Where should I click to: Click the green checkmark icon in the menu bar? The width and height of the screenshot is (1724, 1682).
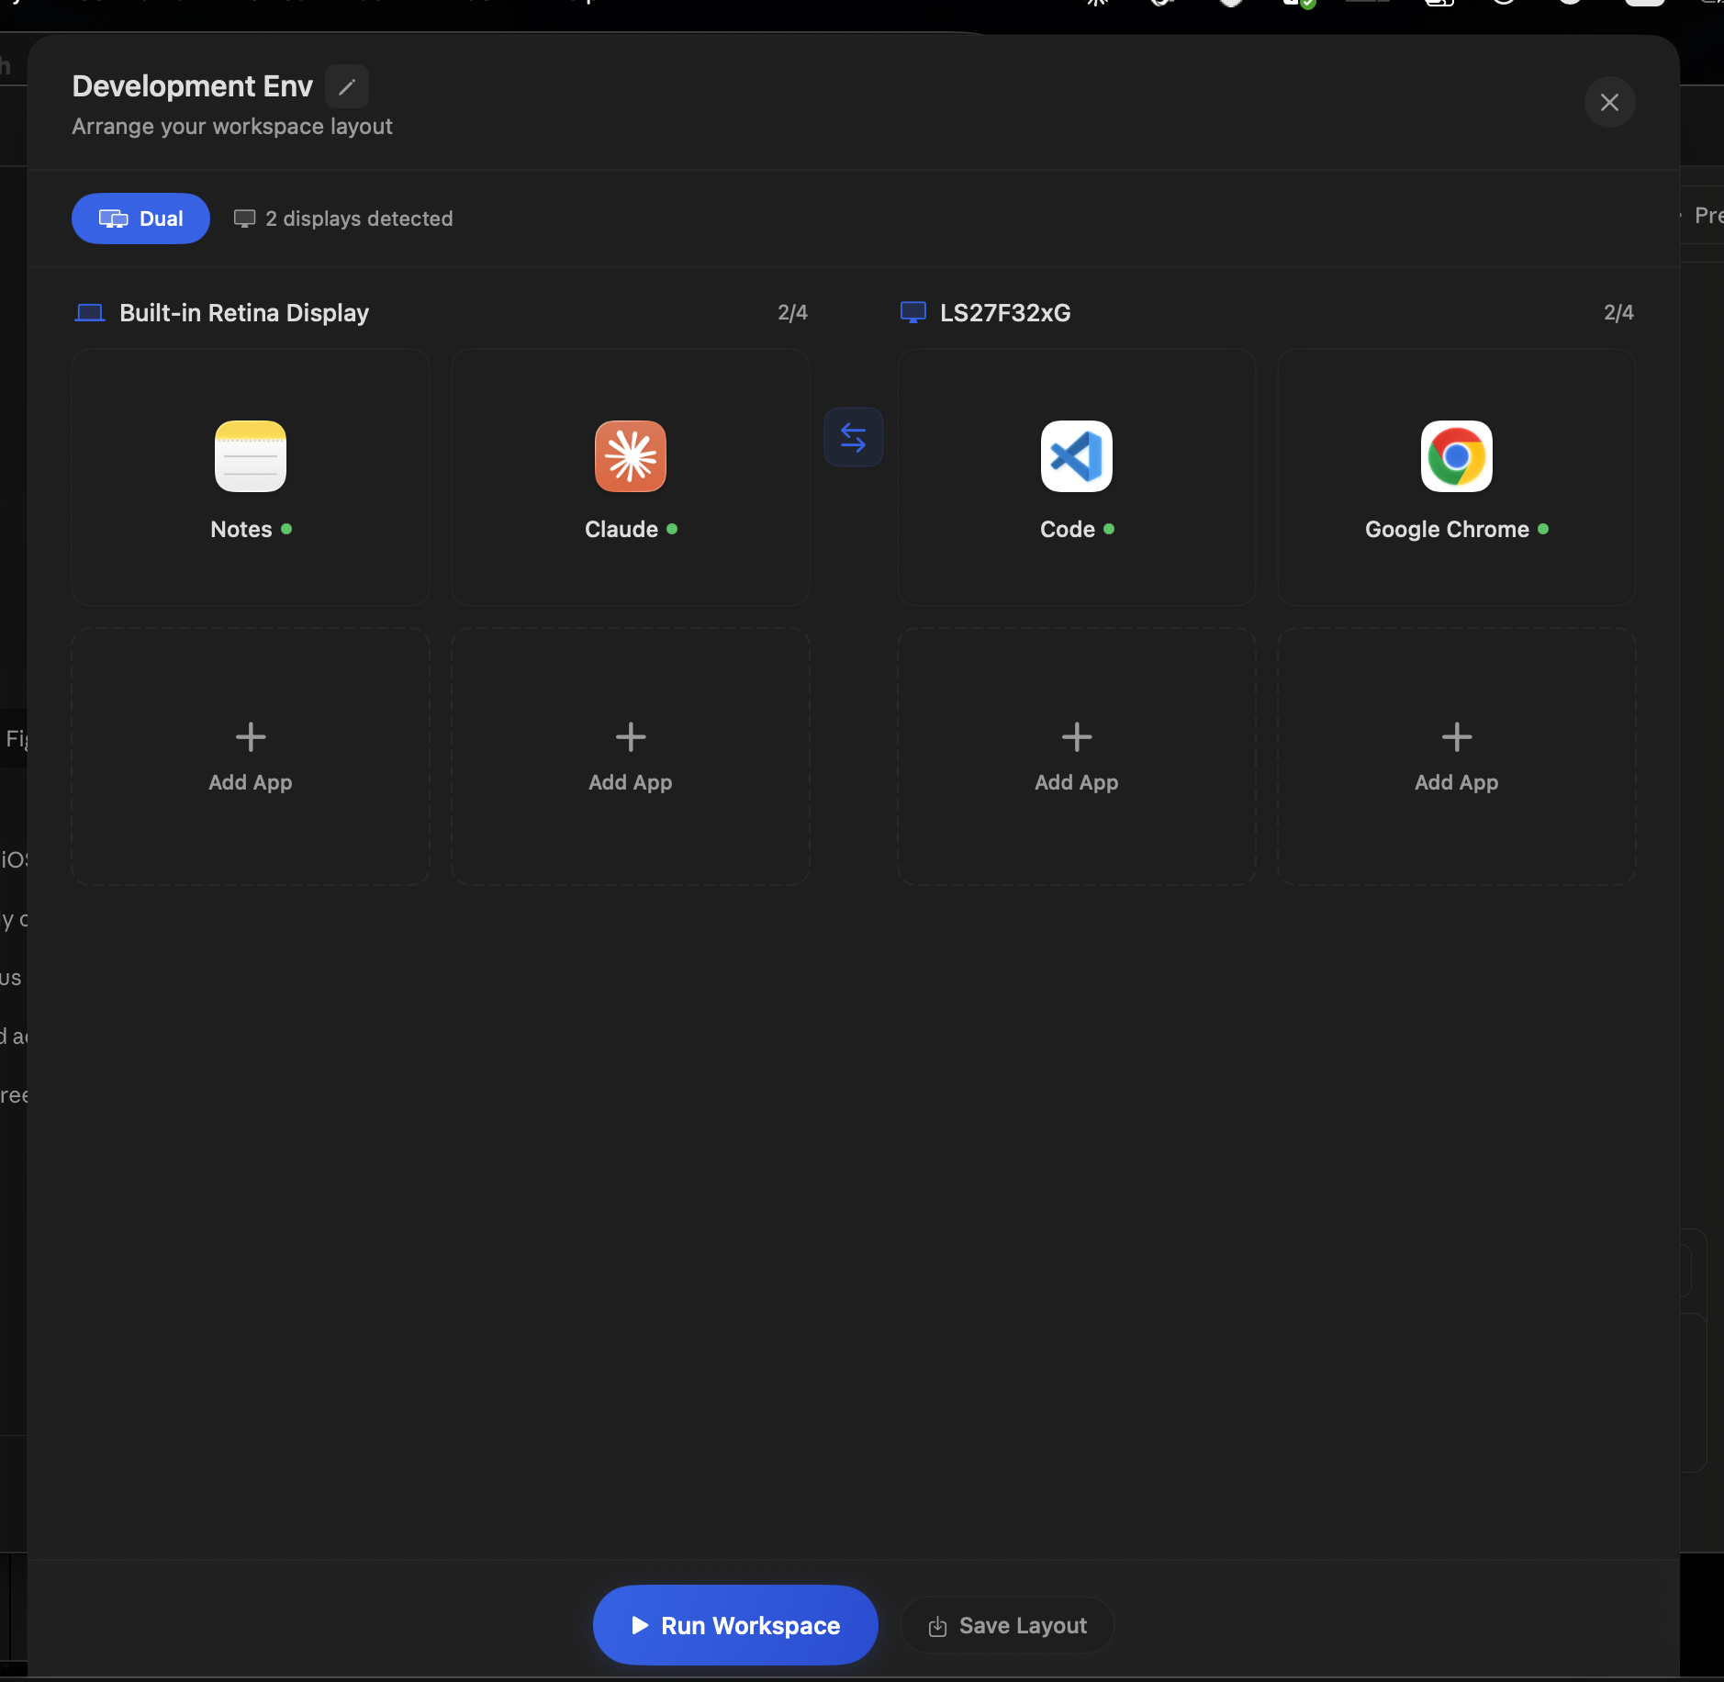[1308, 5]
